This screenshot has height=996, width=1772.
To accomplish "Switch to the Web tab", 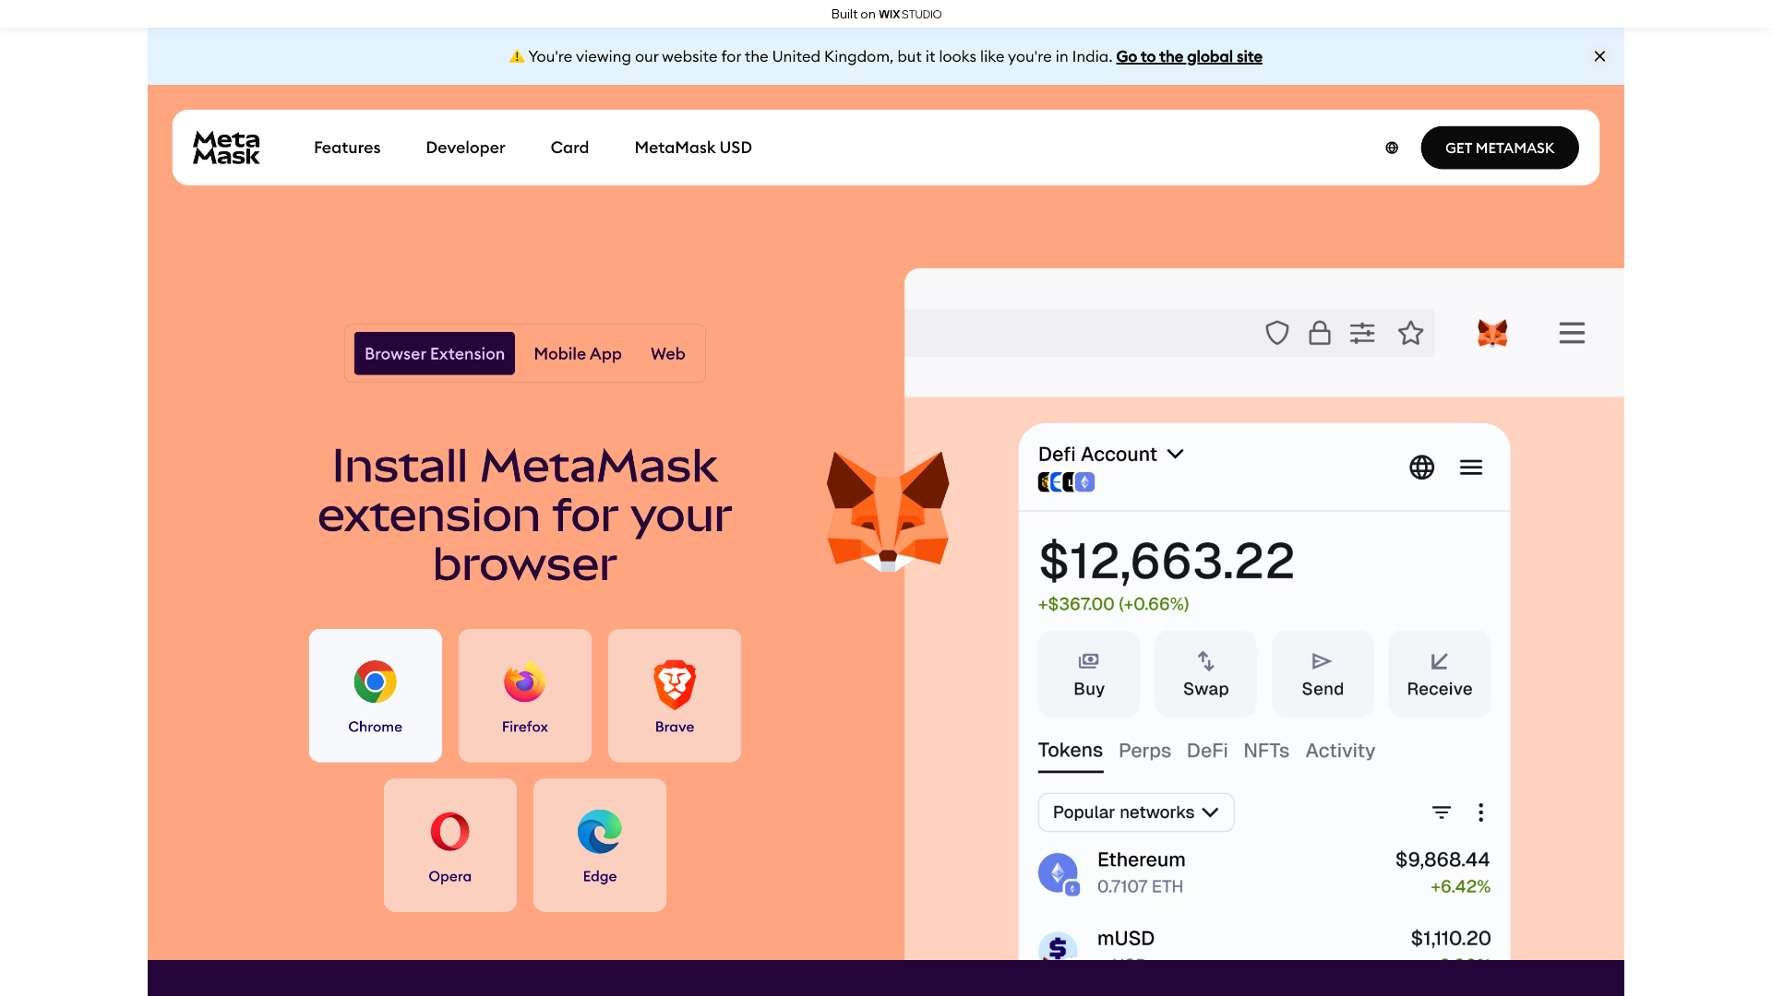I will pos(668,353).
